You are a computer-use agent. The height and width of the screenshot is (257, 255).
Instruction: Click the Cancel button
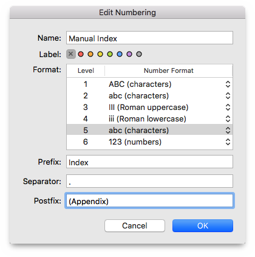(x=135, y=225)
